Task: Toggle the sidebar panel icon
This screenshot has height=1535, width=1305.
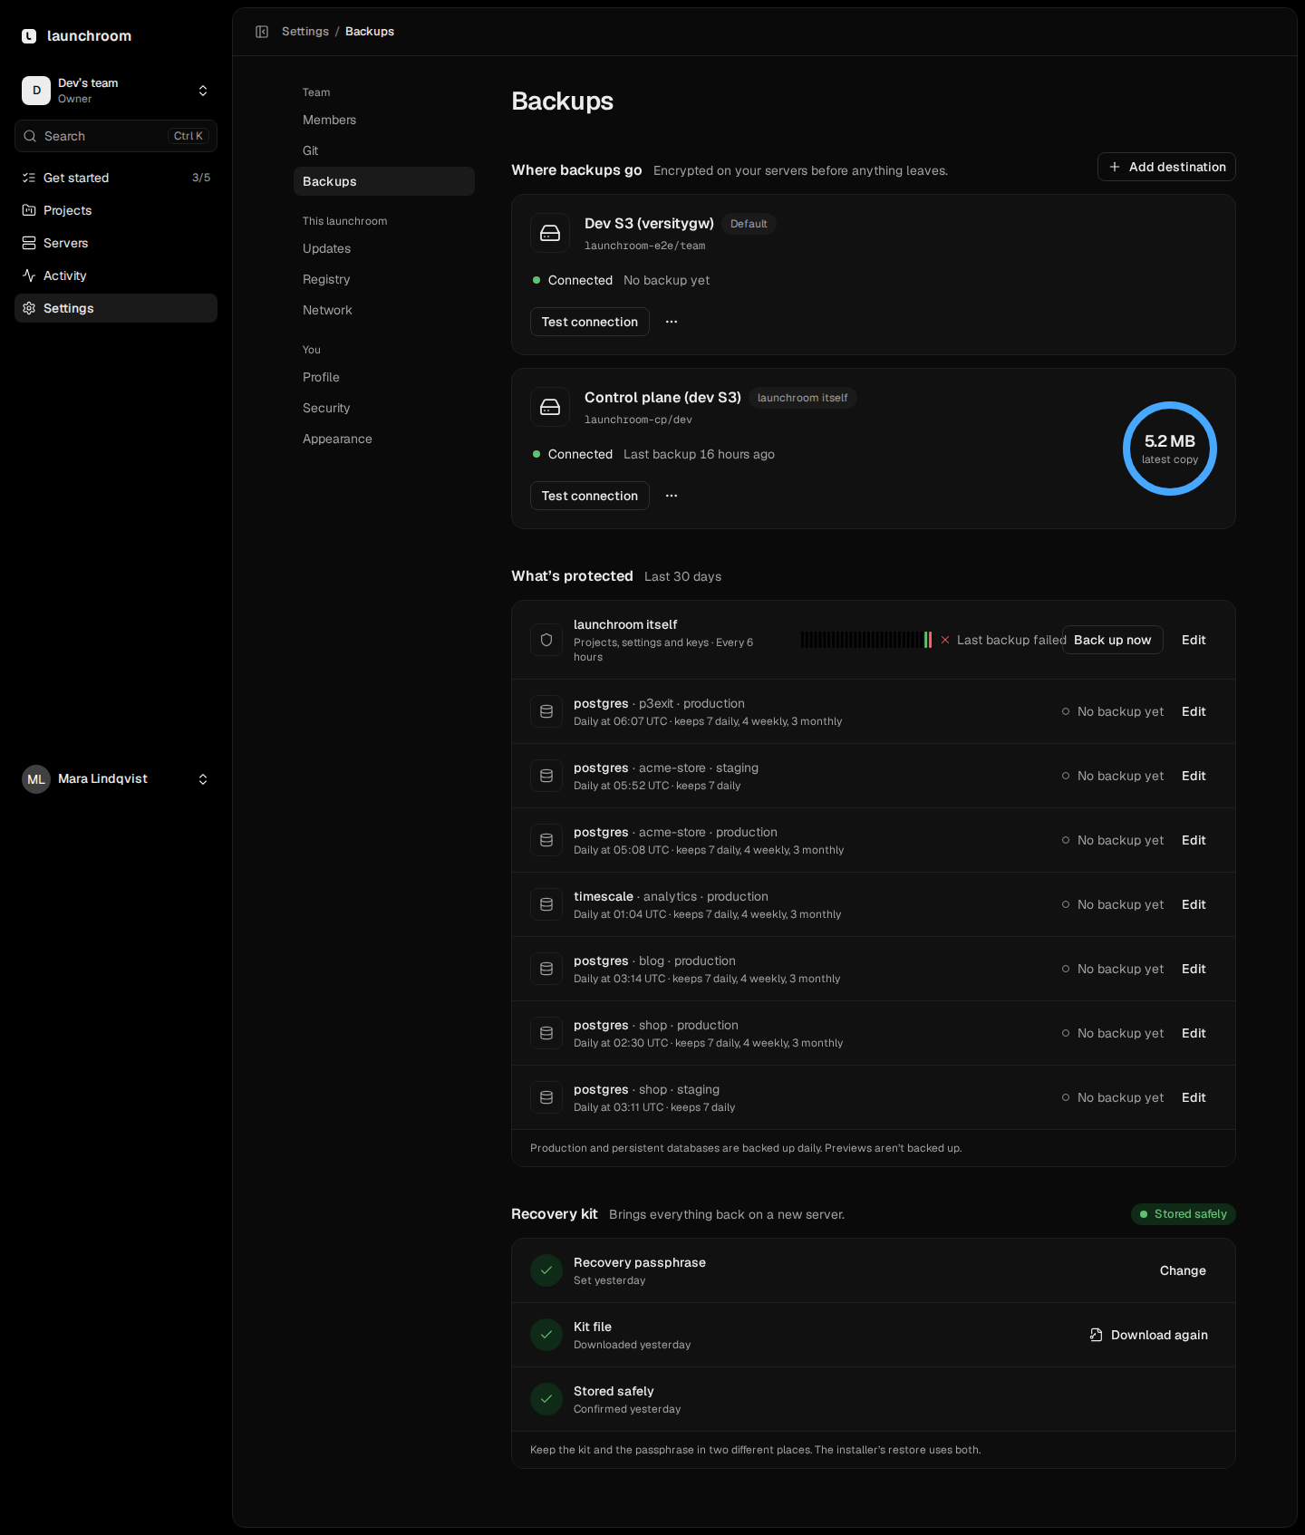Action: [x=262, y=32]
